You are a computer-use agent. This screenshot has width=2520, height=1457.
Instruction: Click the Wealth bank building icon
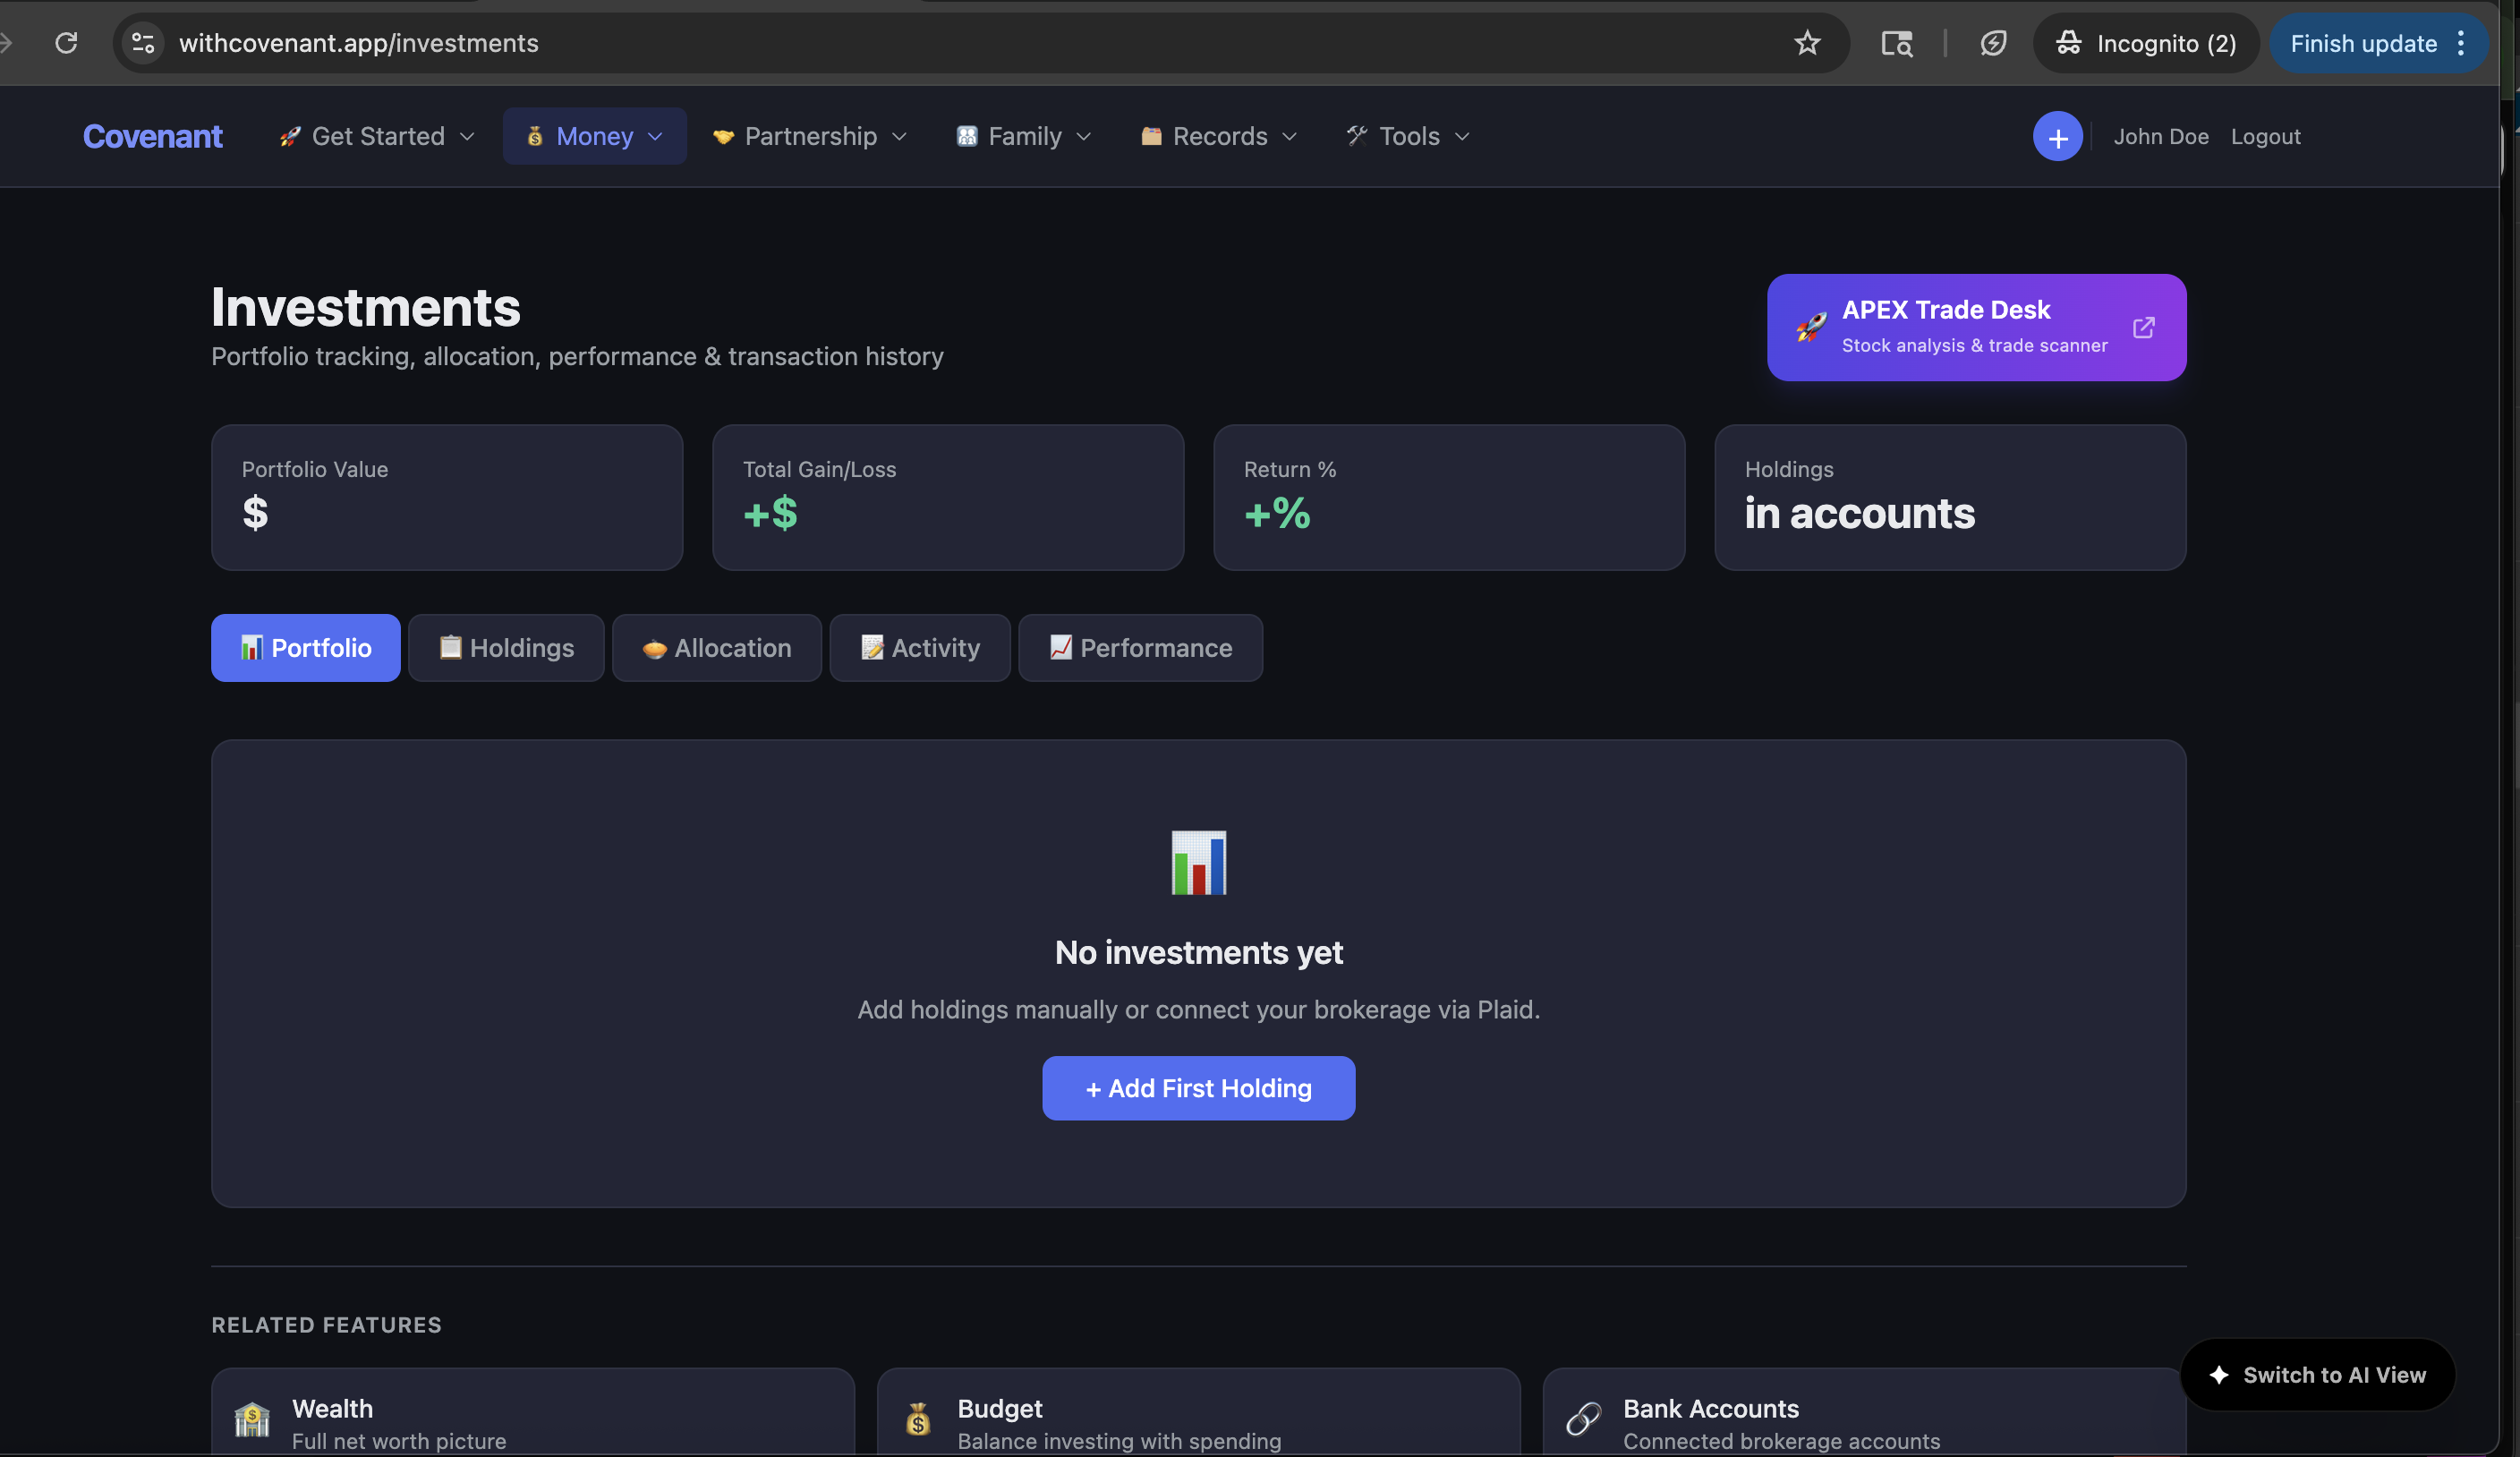click(x=252, y=1419)
